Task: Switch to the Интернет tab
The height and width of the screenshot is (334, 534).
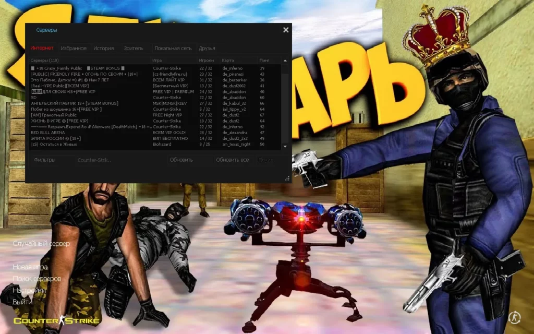Action: point(42,48)
